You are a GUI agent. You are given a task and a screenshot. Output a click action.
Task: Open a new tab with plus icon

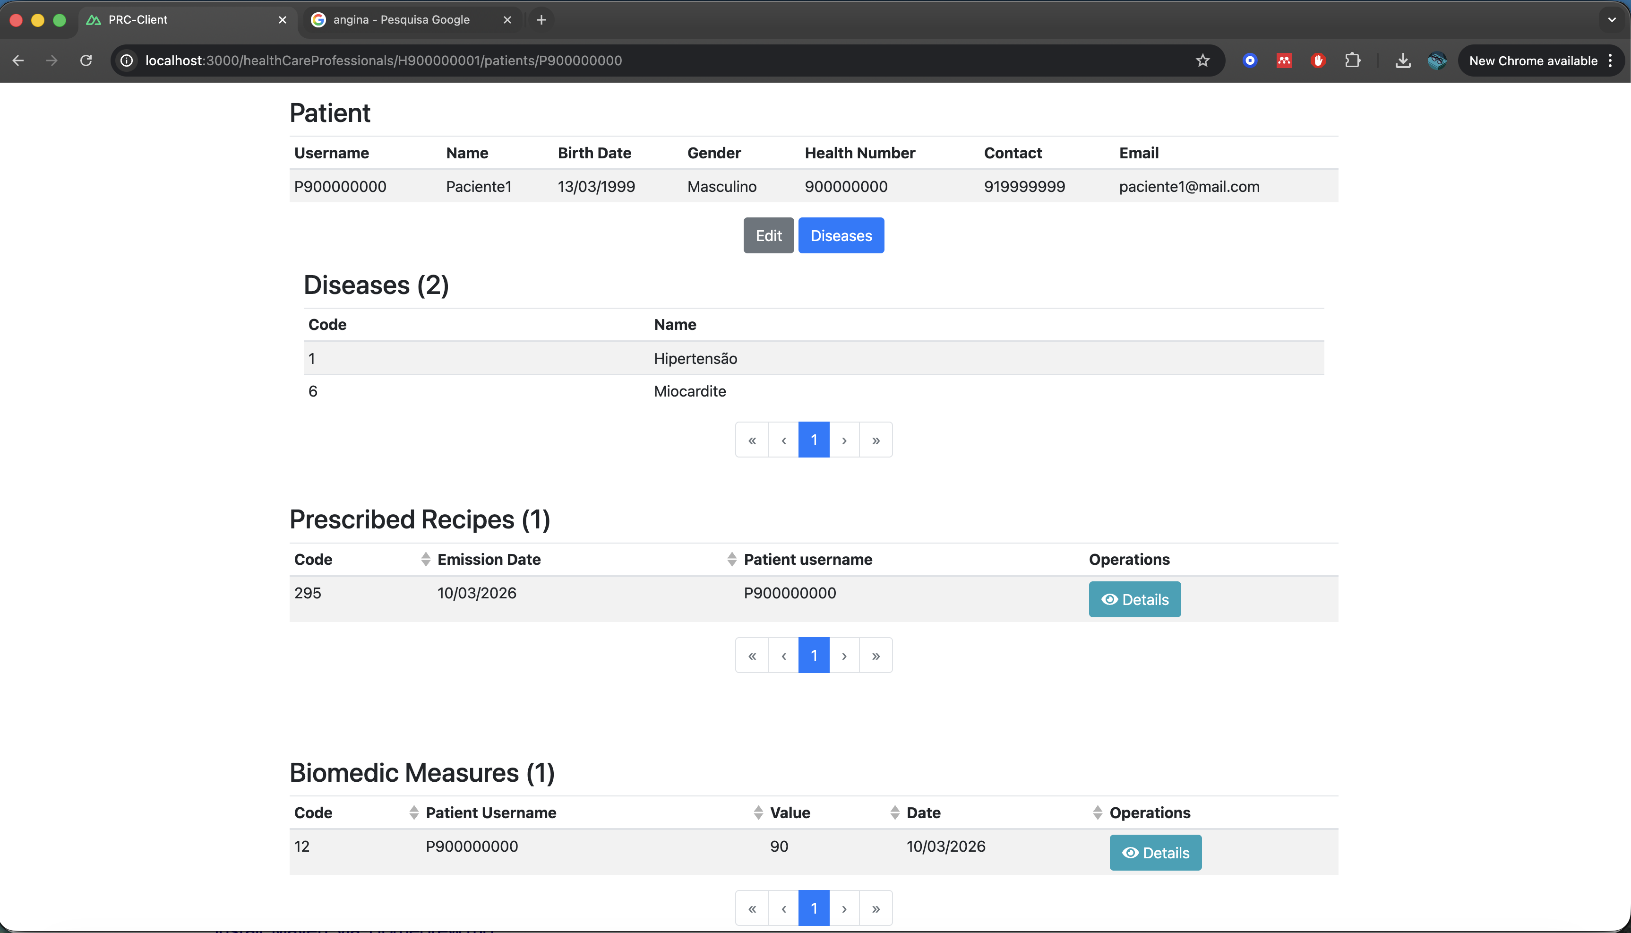pyautogui.click(x=541, y=20)
